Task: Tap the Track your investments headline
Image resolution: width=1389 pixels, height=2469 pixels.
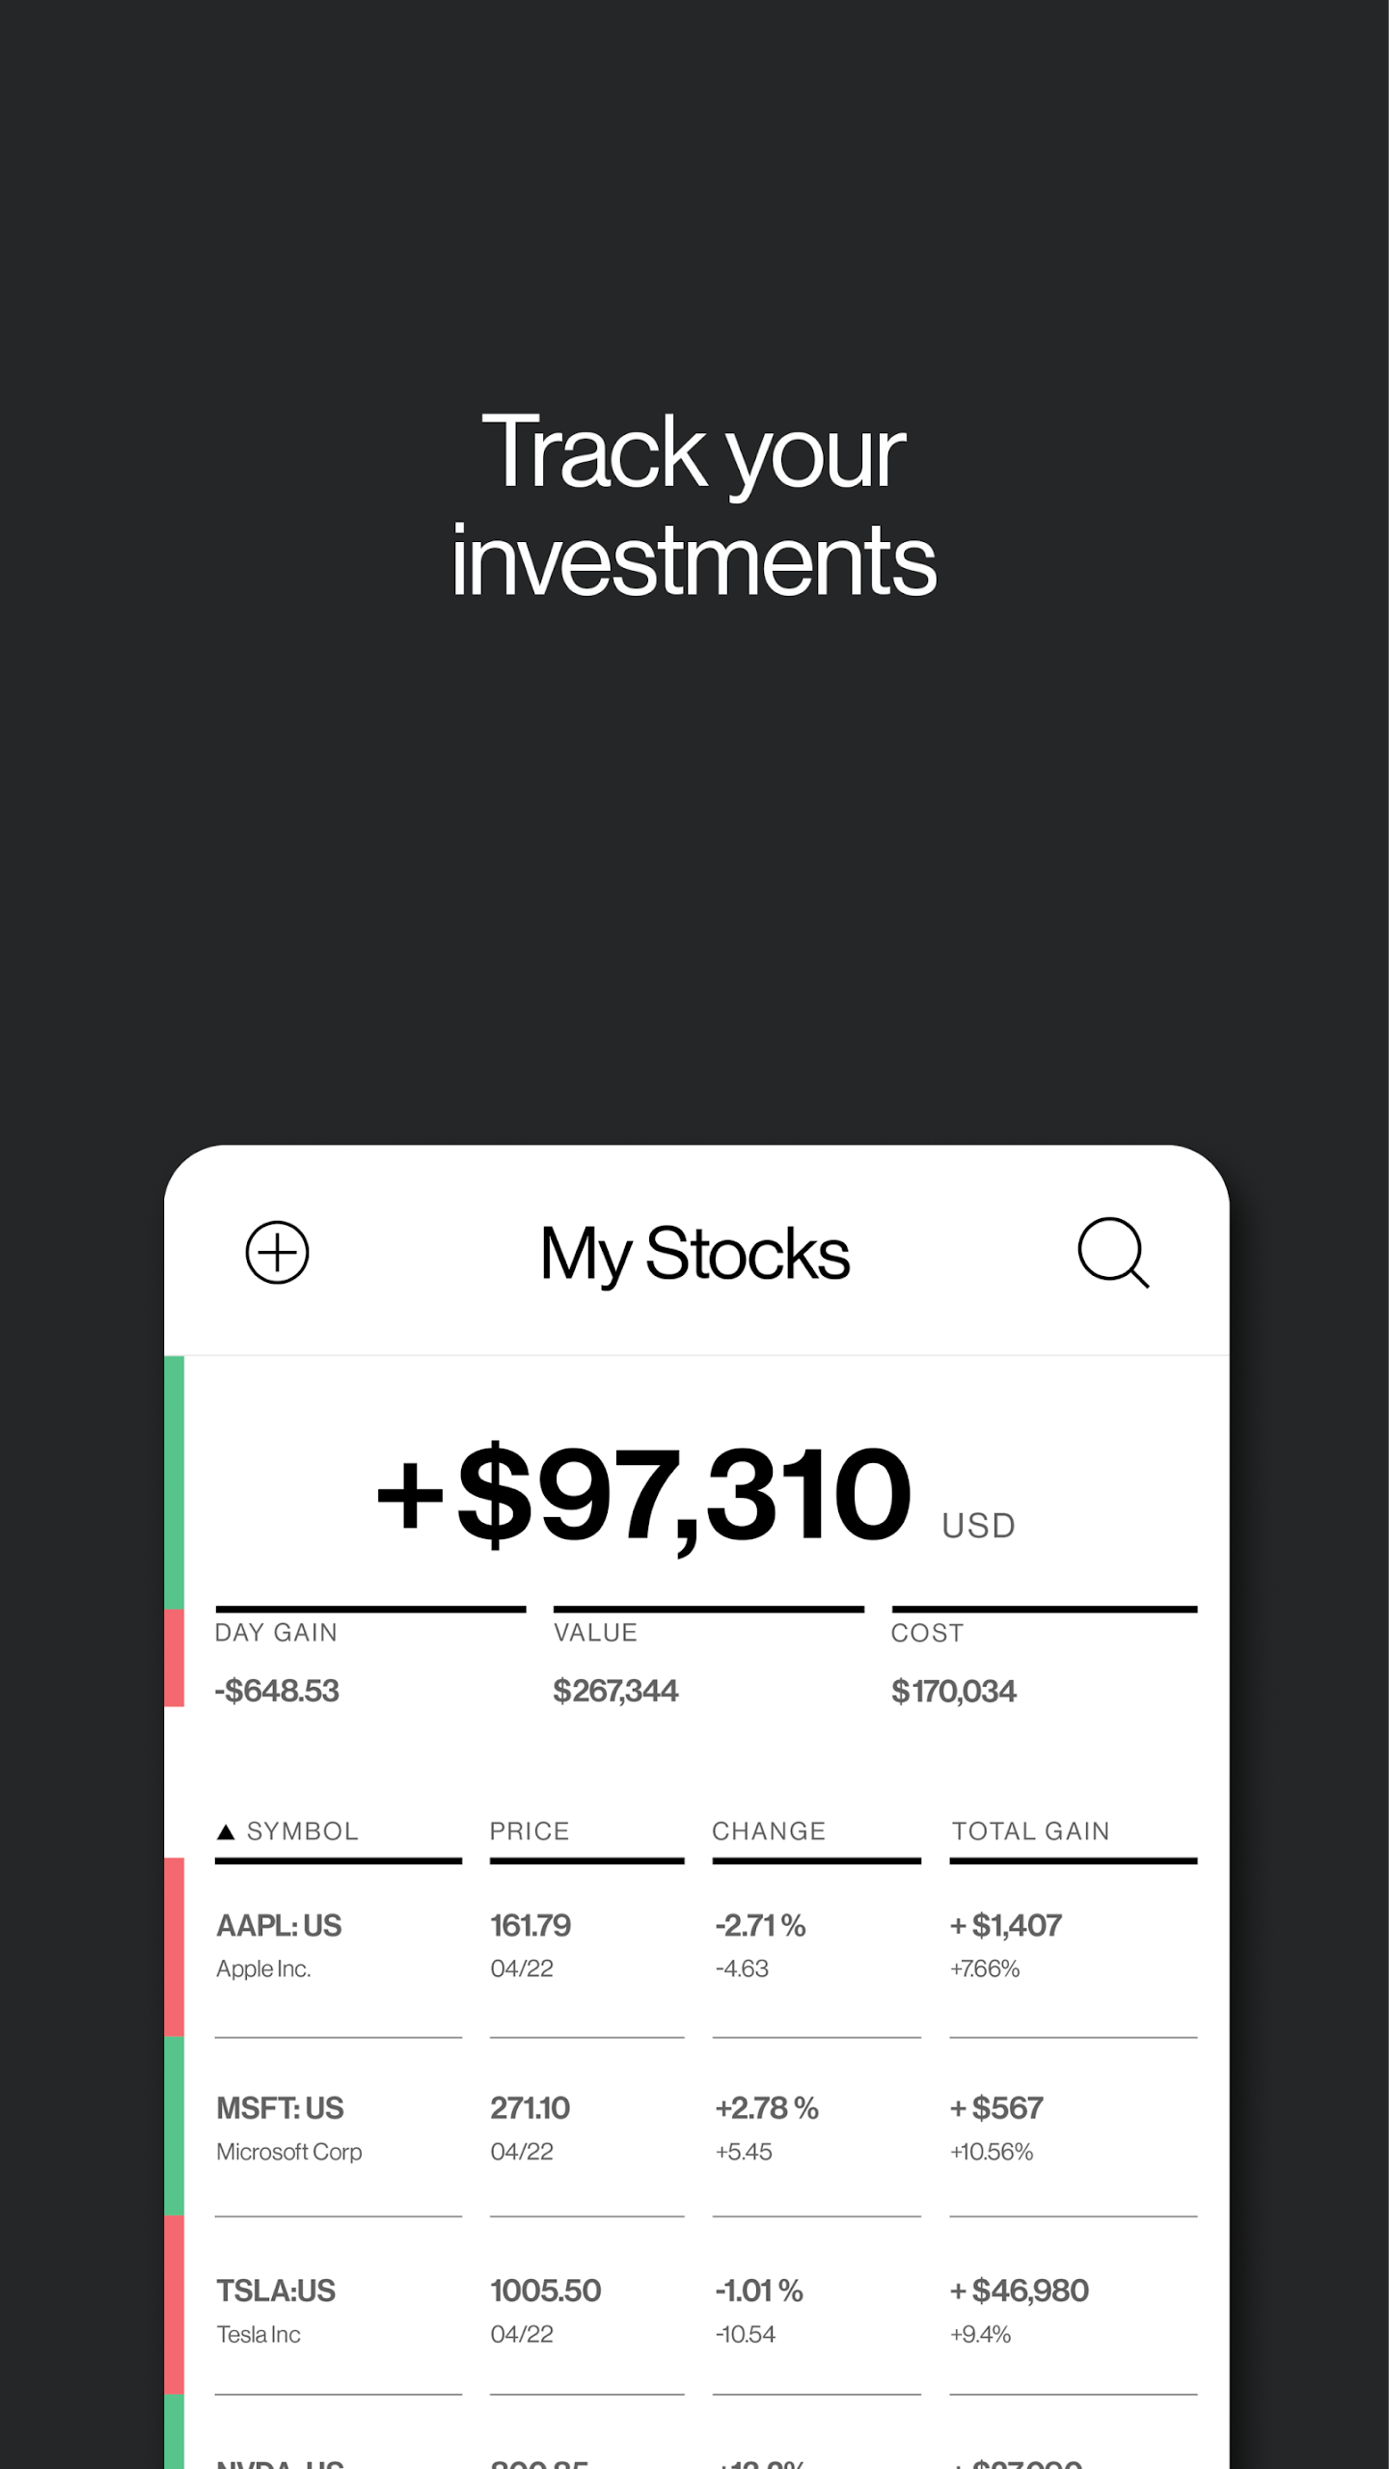Action: (x=694, y=504)
